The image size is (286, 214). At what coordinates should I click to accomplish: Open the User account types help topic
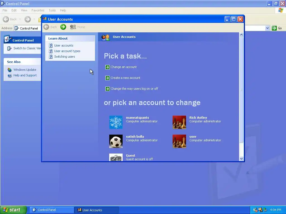67,51
